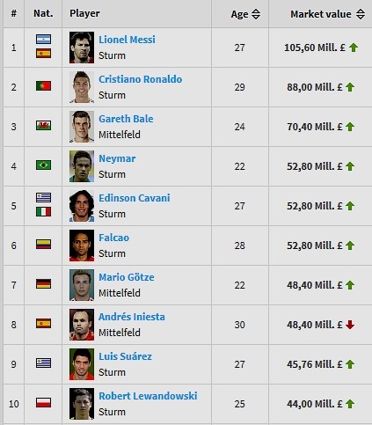Click green up arrow next to Messi's 105,60 Mill.
This screenshot has height=425, width=372.
(x=354, y=48)
